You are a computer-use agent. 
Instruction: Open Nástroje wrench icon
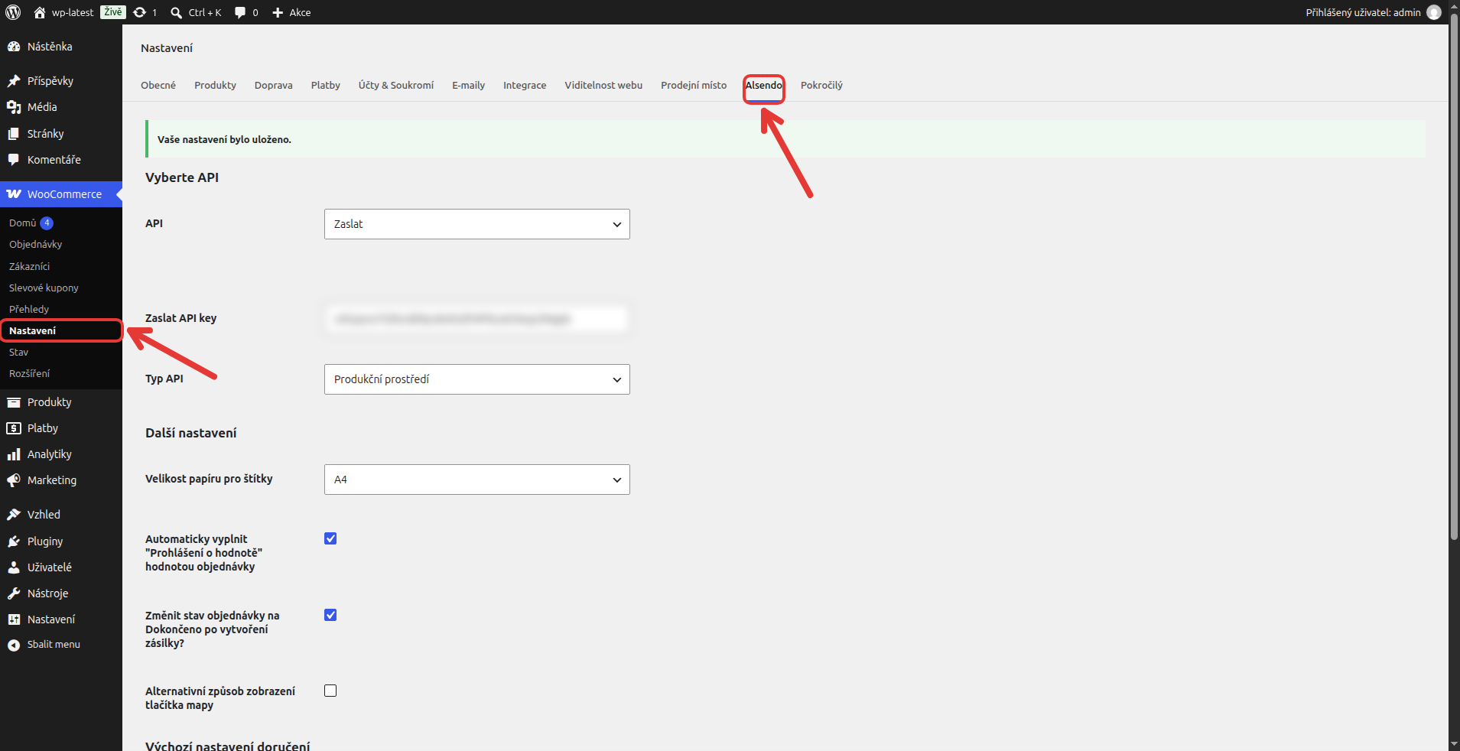point(14,593)
